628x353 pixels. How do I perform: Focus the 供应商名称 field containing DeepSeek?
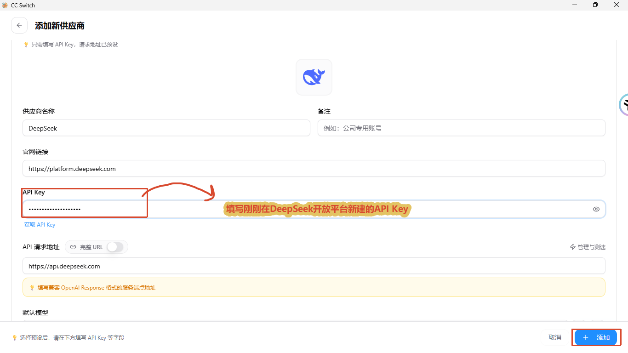tap(166, 128)
